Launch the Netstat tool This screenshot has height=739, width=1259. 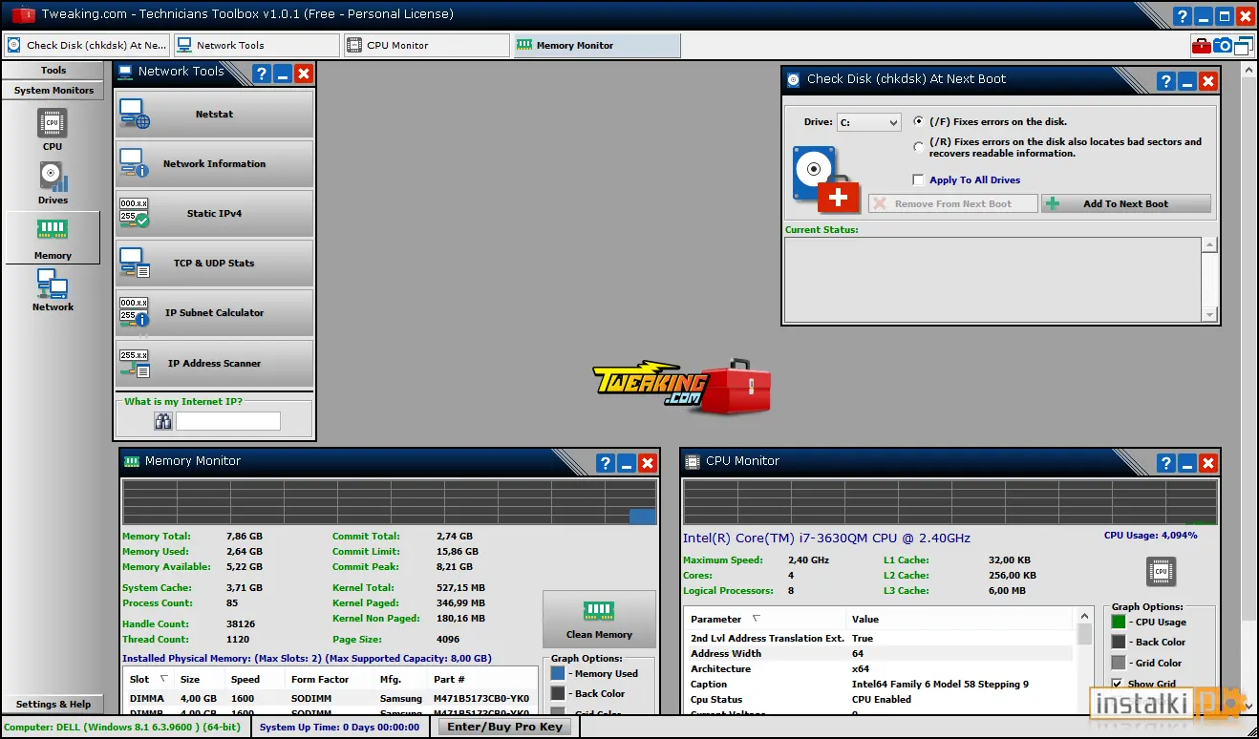[x=215, y=115]
